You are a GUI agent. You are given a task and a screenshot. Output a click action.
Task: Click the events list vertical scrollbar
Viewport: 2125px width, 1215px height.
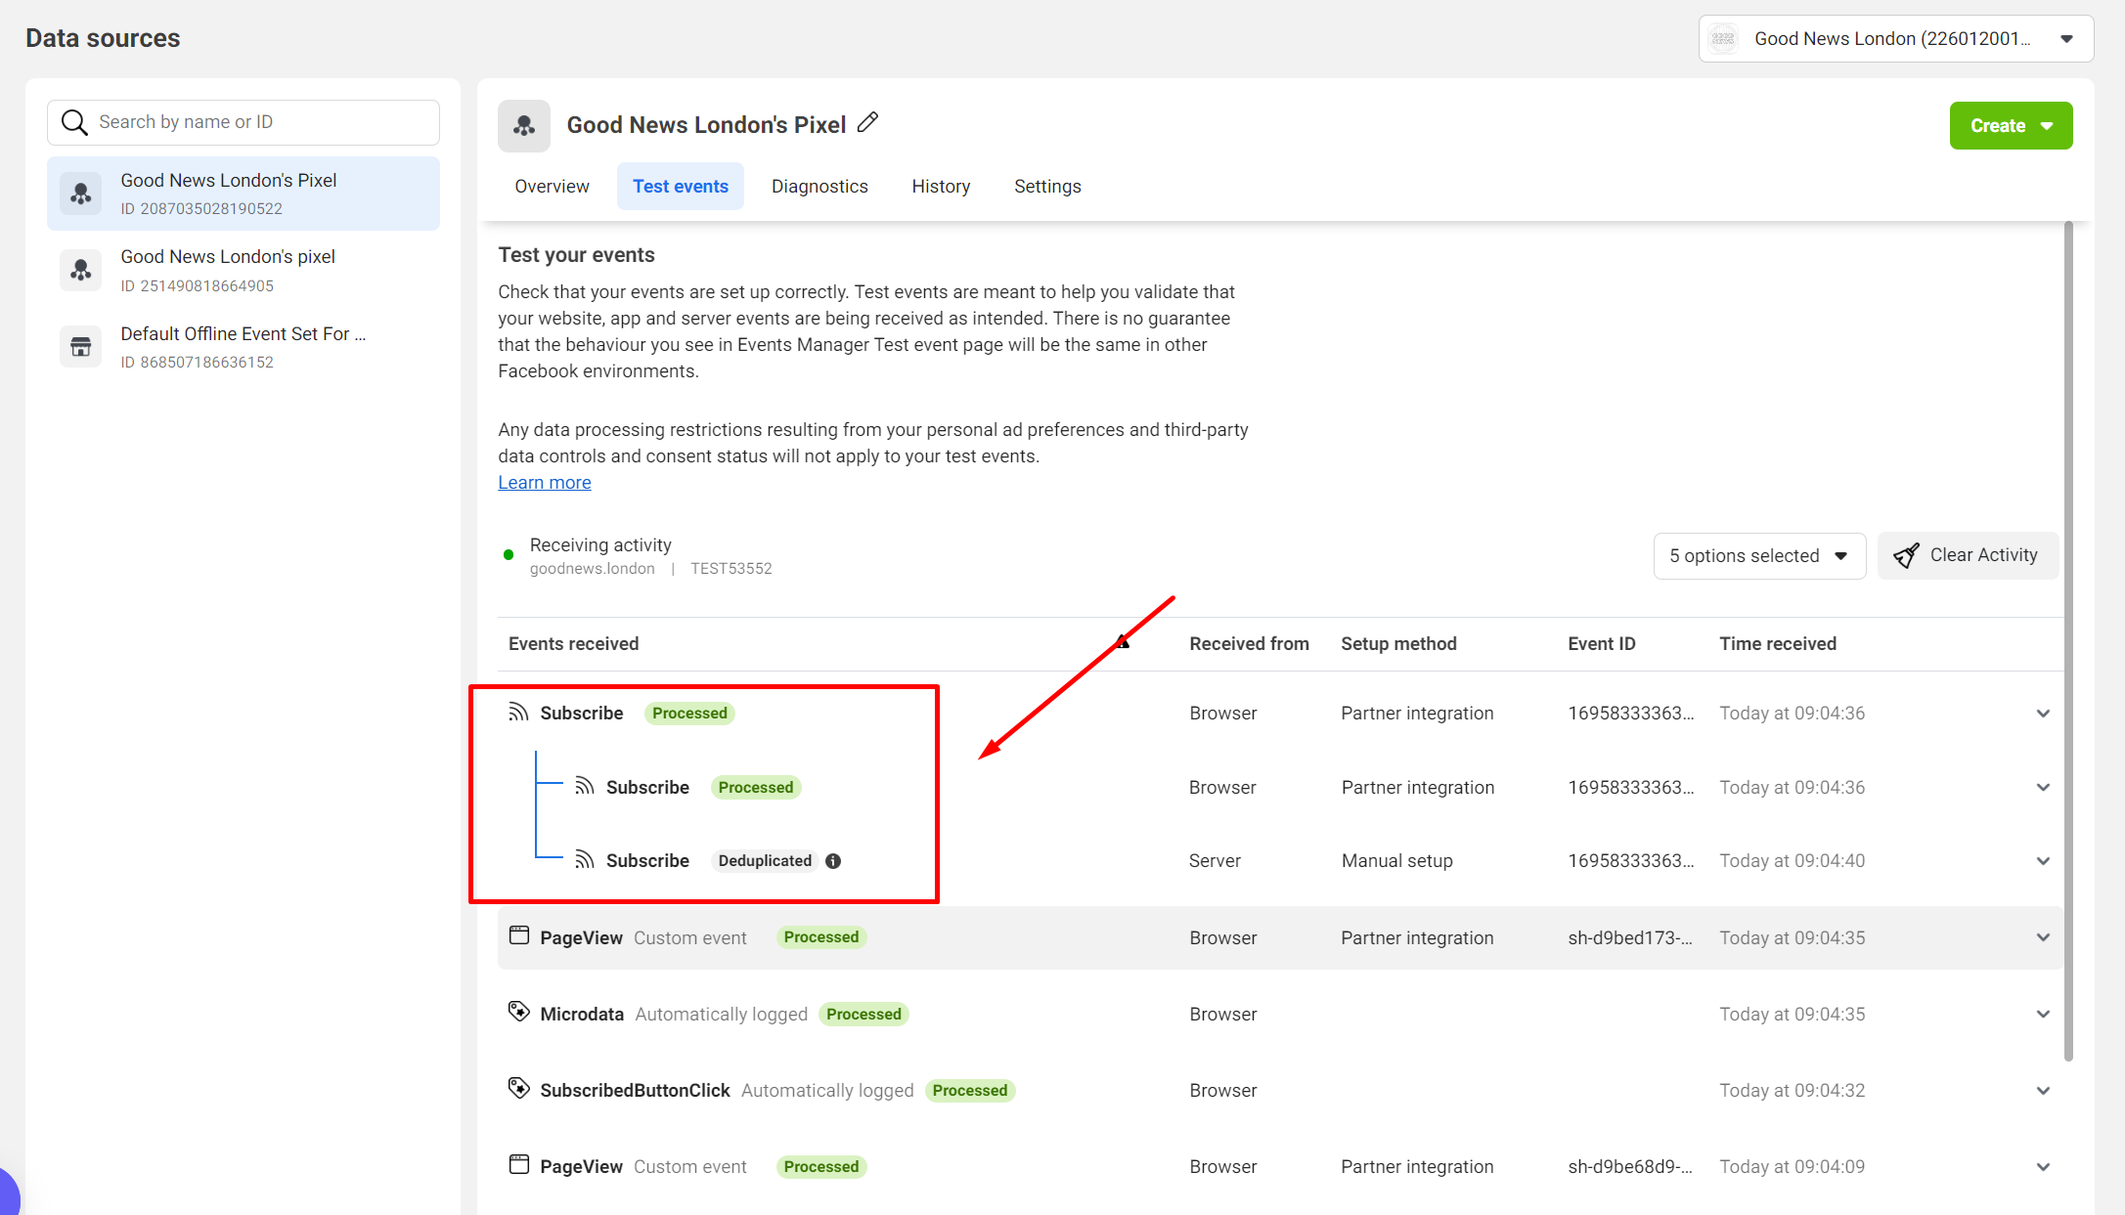[2068, 640]
